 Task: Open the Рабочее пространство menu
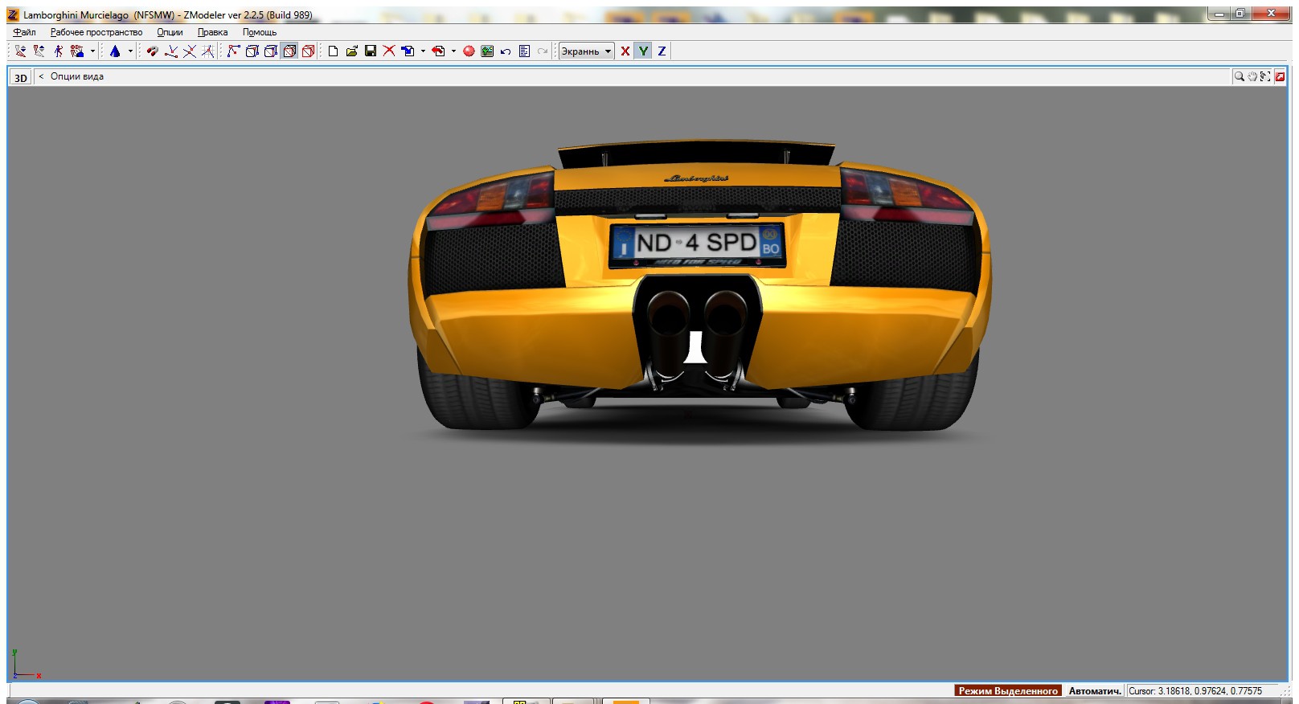[96, 32]
